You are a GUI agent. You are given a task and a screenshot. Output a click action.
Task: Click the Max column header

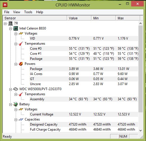pos(128,18)
